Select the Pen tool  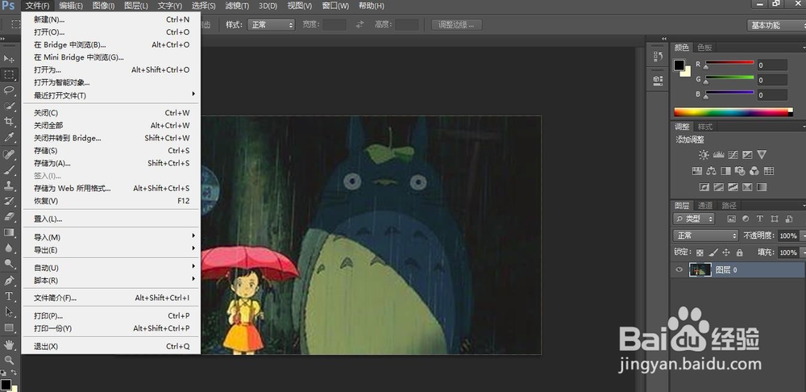click(x=9, y=281)
